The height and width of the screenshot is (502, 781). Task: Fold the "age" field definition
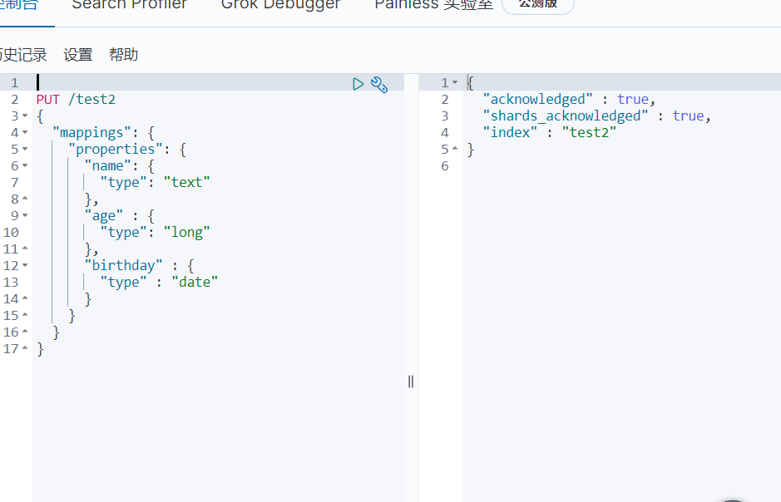click(x=25, y=216)
